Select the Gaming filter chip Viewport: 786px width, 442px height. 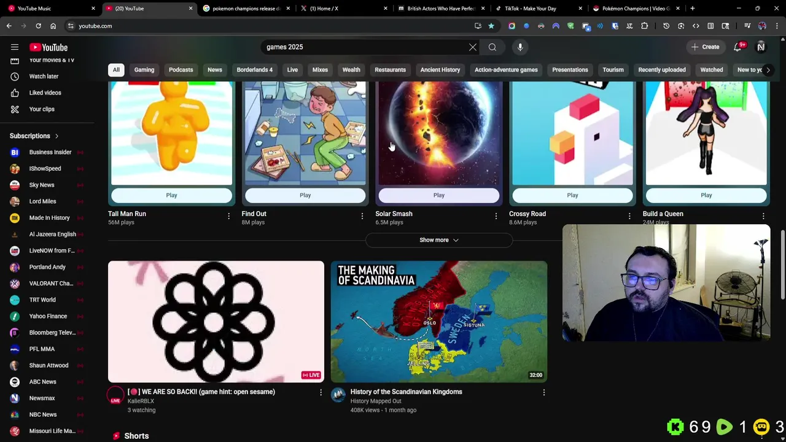pos(144,70)
